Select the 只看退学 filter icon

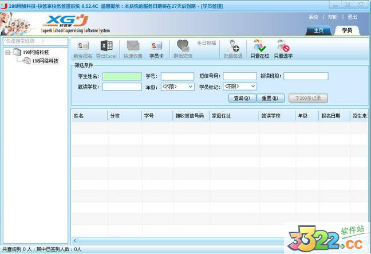tap(283, 46)
